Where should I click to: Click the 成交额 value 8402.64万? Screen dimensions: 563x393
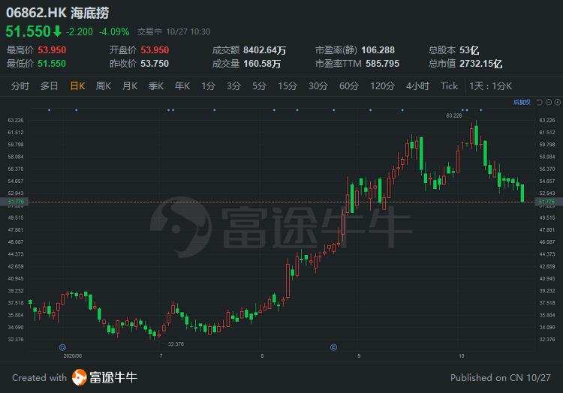click(x=265, y=50)
